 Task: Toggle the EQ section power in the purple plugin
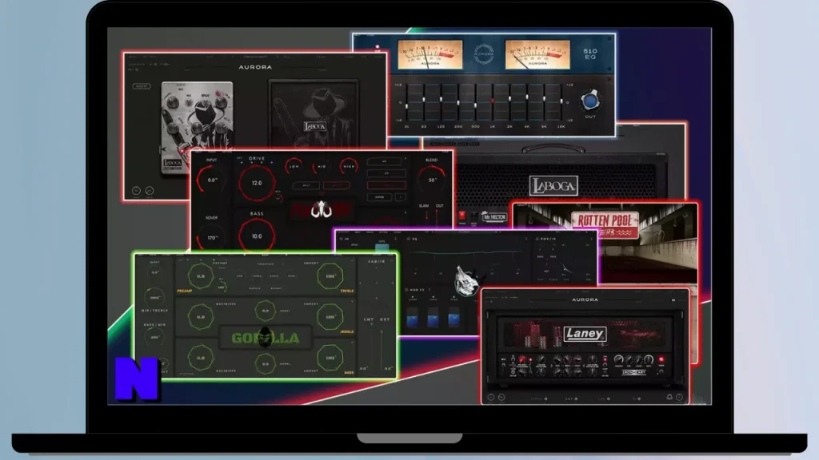point(409,239)
